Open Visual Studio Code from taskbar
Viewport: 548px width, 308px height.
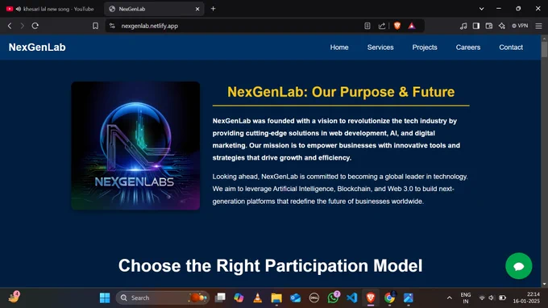pyautogui.click(x=352, y=298)
